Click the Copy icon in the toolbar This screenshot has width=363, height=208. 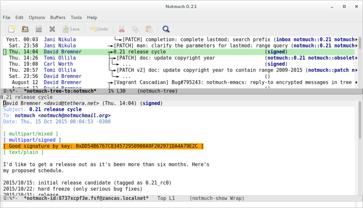[135, 29]
